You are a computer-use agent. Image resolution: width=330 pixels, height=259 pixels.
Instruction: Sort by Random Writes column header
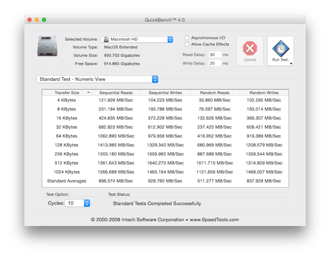[264, 93]
